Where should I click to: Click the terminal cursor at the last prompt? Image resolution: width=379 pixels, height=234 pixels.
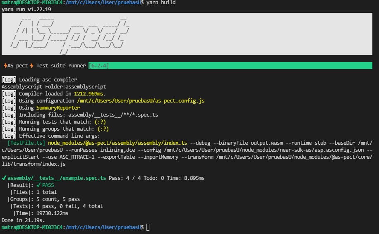(x=148, y=227)
